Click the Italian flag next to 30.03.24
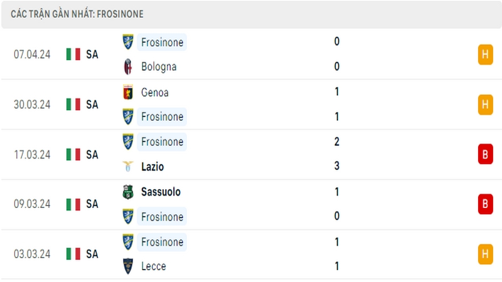Viewport: 502px width, 282px height. point(73,104)
